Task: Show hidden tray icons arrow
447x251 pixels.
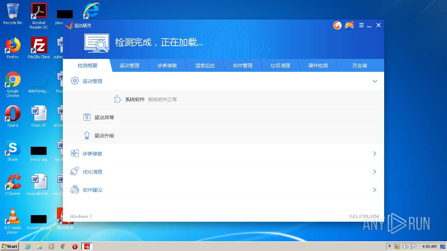Action: [x=389, y=246]
